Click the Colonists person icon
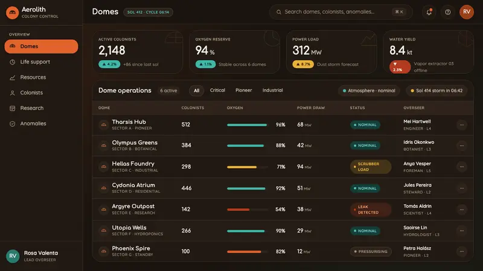483x271 pixels. [x=12, y=93]
